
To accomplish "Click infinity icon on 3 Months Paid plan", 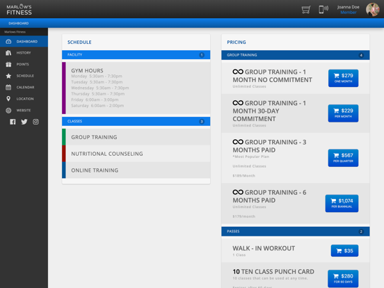I will click(x=238, y=142).
